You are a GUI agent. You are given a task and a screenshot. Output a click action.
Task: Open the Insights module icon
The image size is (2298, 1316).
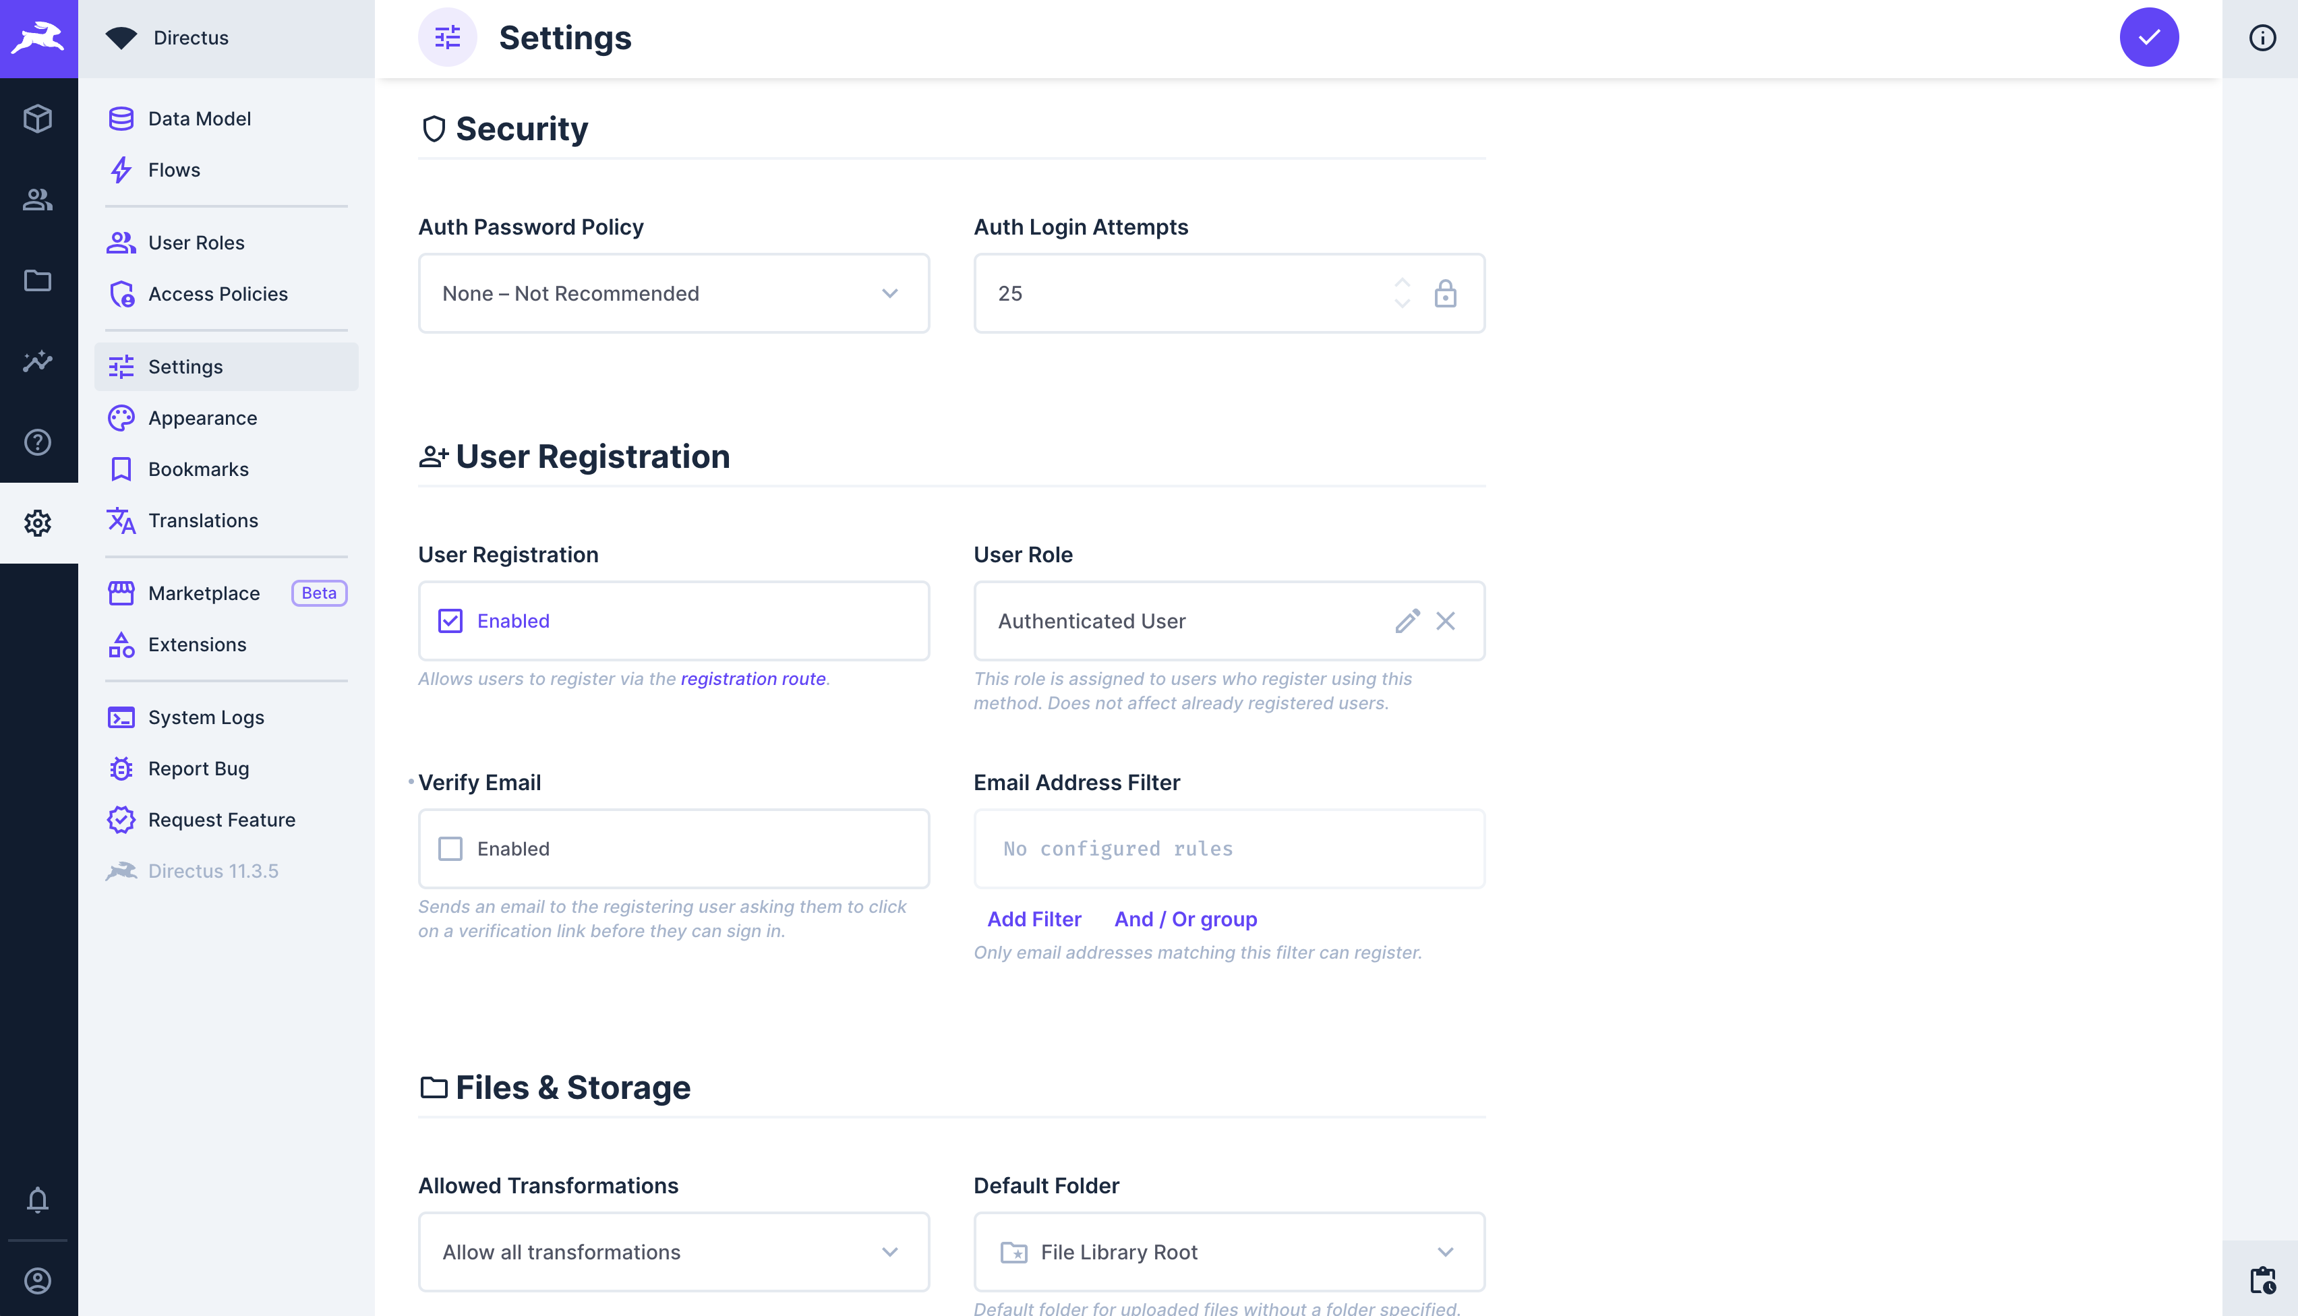pyautogui.click(x=38, y=361)
